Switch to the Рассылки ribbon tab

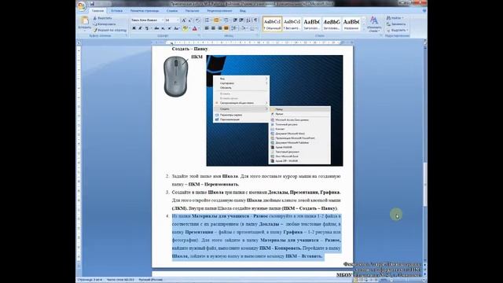pyautogui.click(x=192, y=10)
